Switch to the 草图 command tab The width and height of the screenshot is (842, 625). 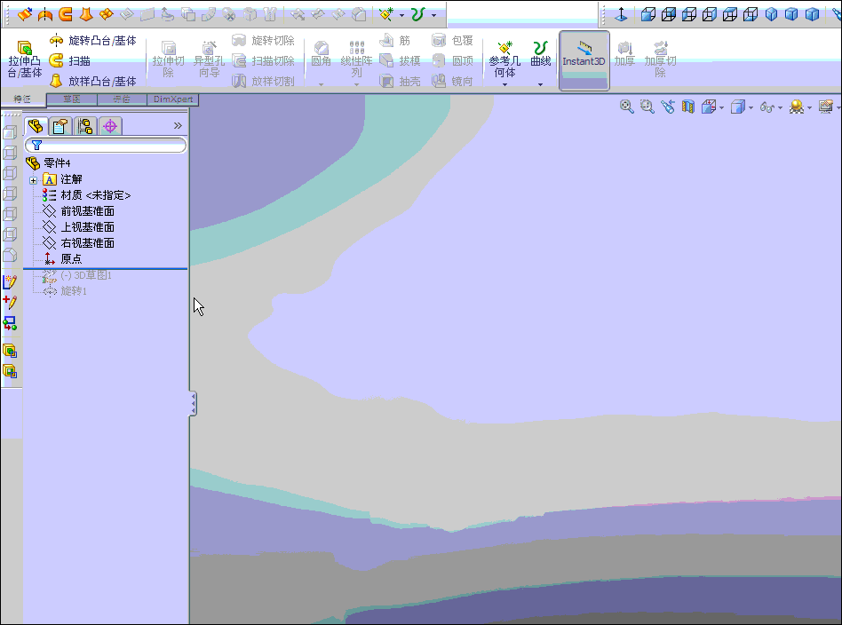71,99
